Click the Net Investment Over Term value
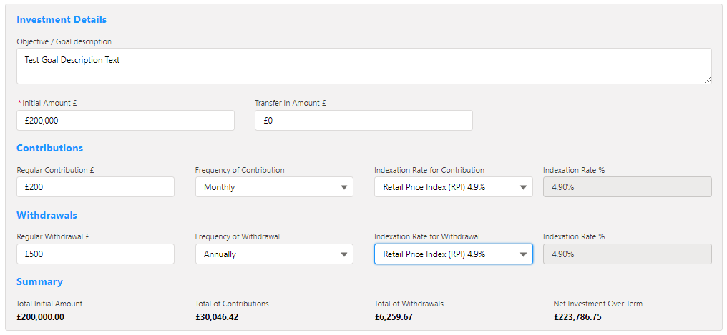This screenshot has width=727, height=335. point(577,317)
